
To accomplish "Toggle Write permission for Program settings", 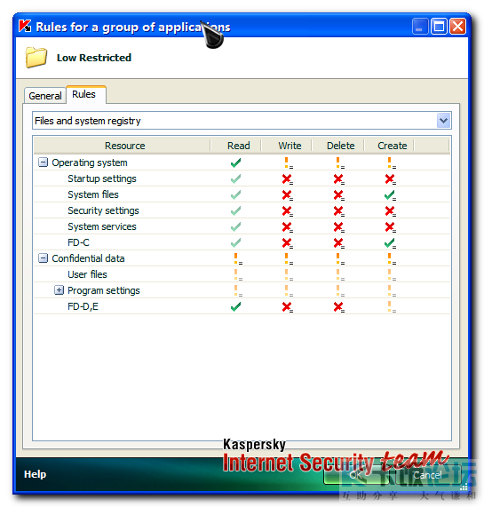I will 289,290.
